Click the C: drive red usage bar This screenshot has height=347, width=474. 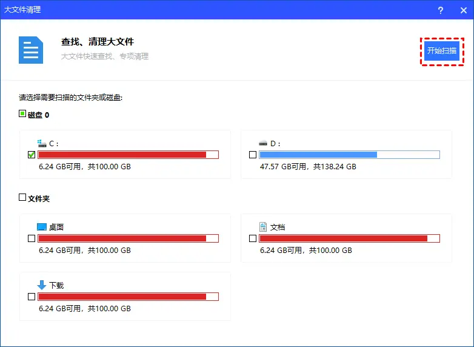pos(122,155)
